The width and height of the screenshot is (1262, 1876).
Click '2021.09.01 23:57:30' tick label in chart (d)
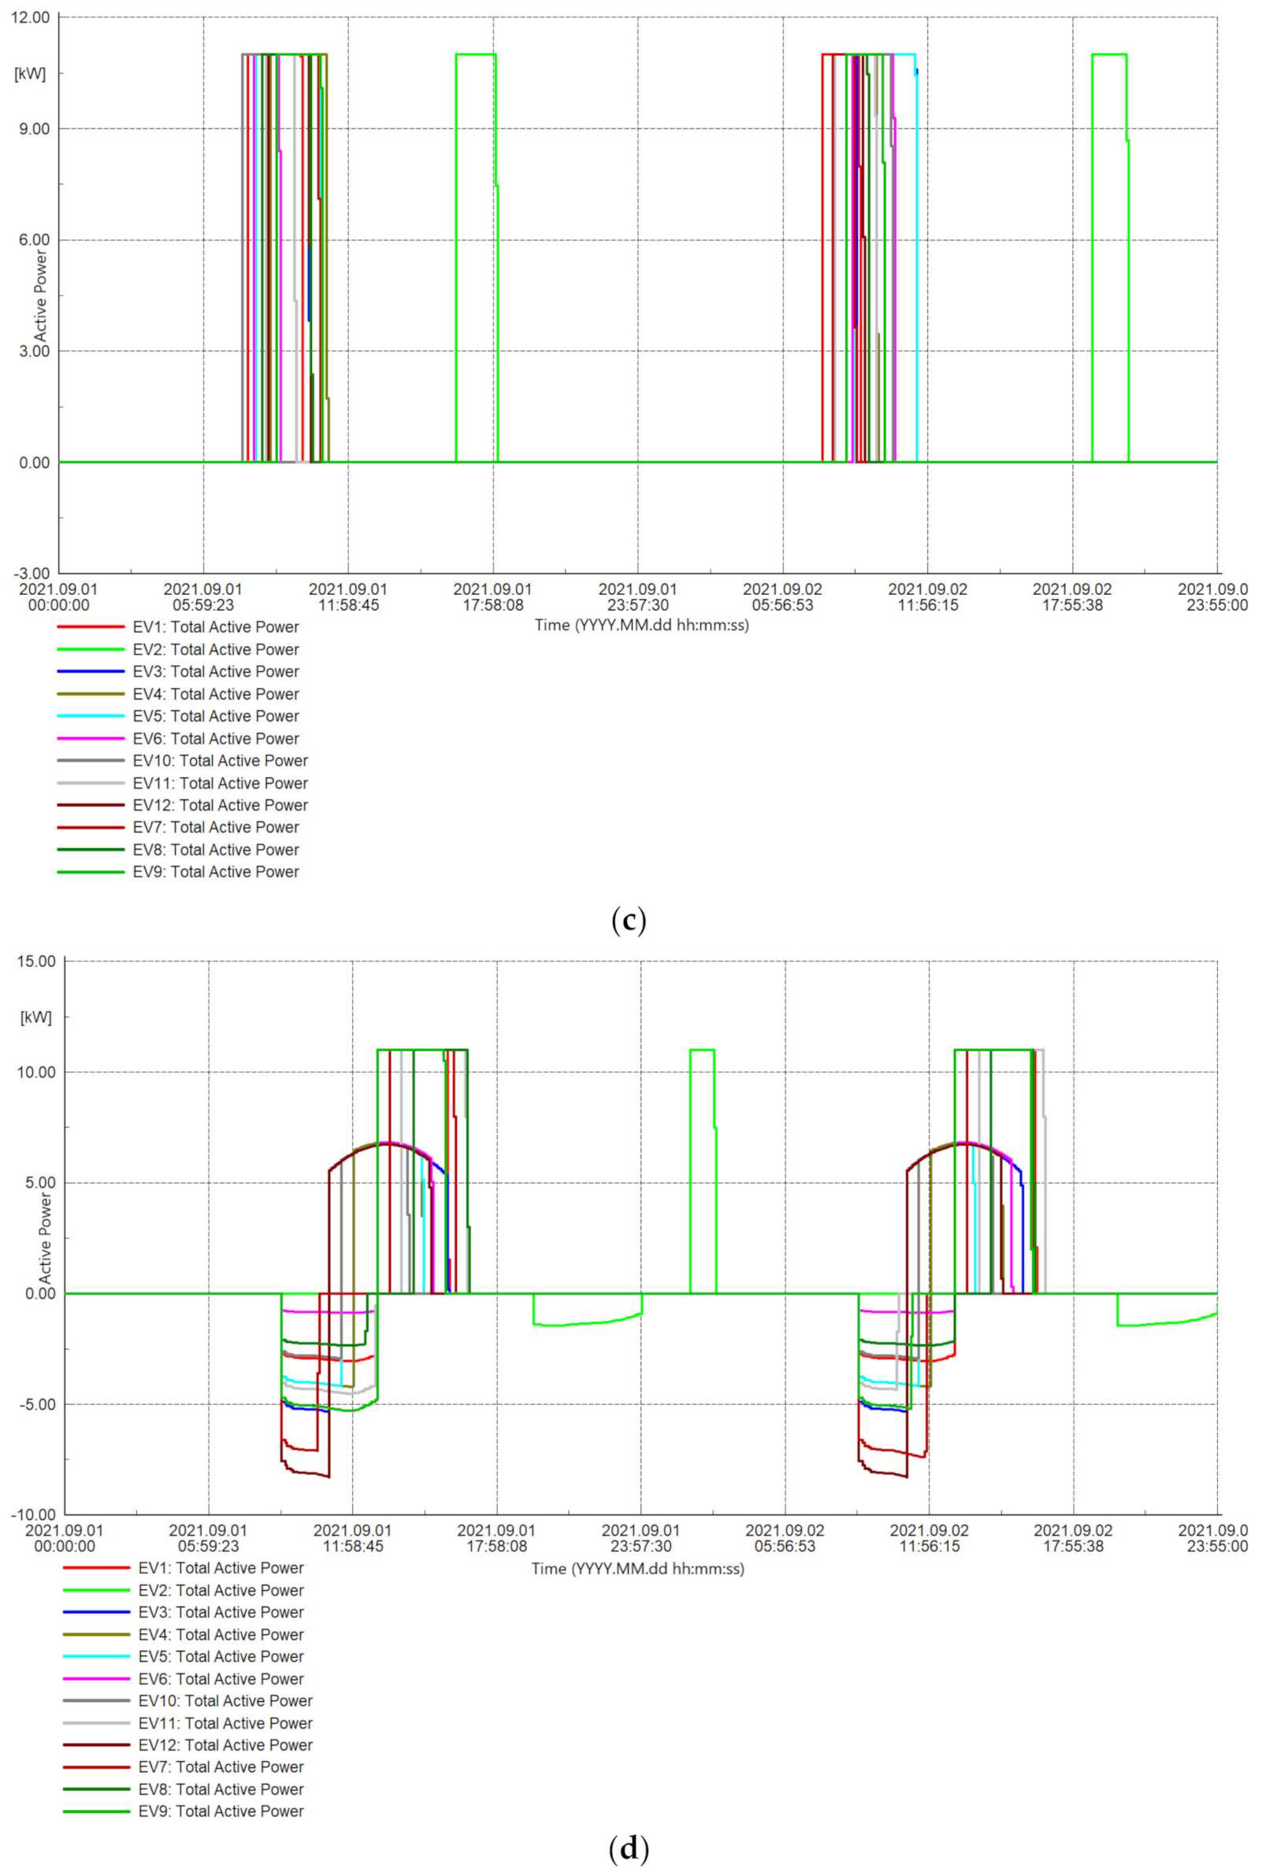tap(641, 1538)
